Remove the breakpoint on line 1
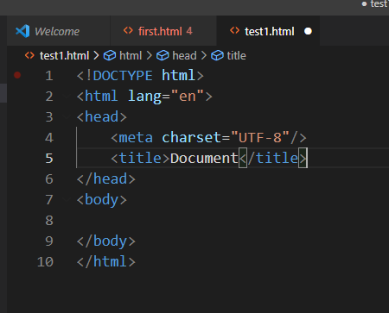Viewport: 389px width, 313px height. tap(17, 75)
